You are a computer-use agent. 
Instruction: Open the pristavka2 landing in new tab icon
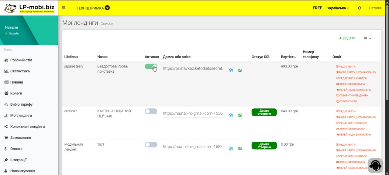click(240, 70)
